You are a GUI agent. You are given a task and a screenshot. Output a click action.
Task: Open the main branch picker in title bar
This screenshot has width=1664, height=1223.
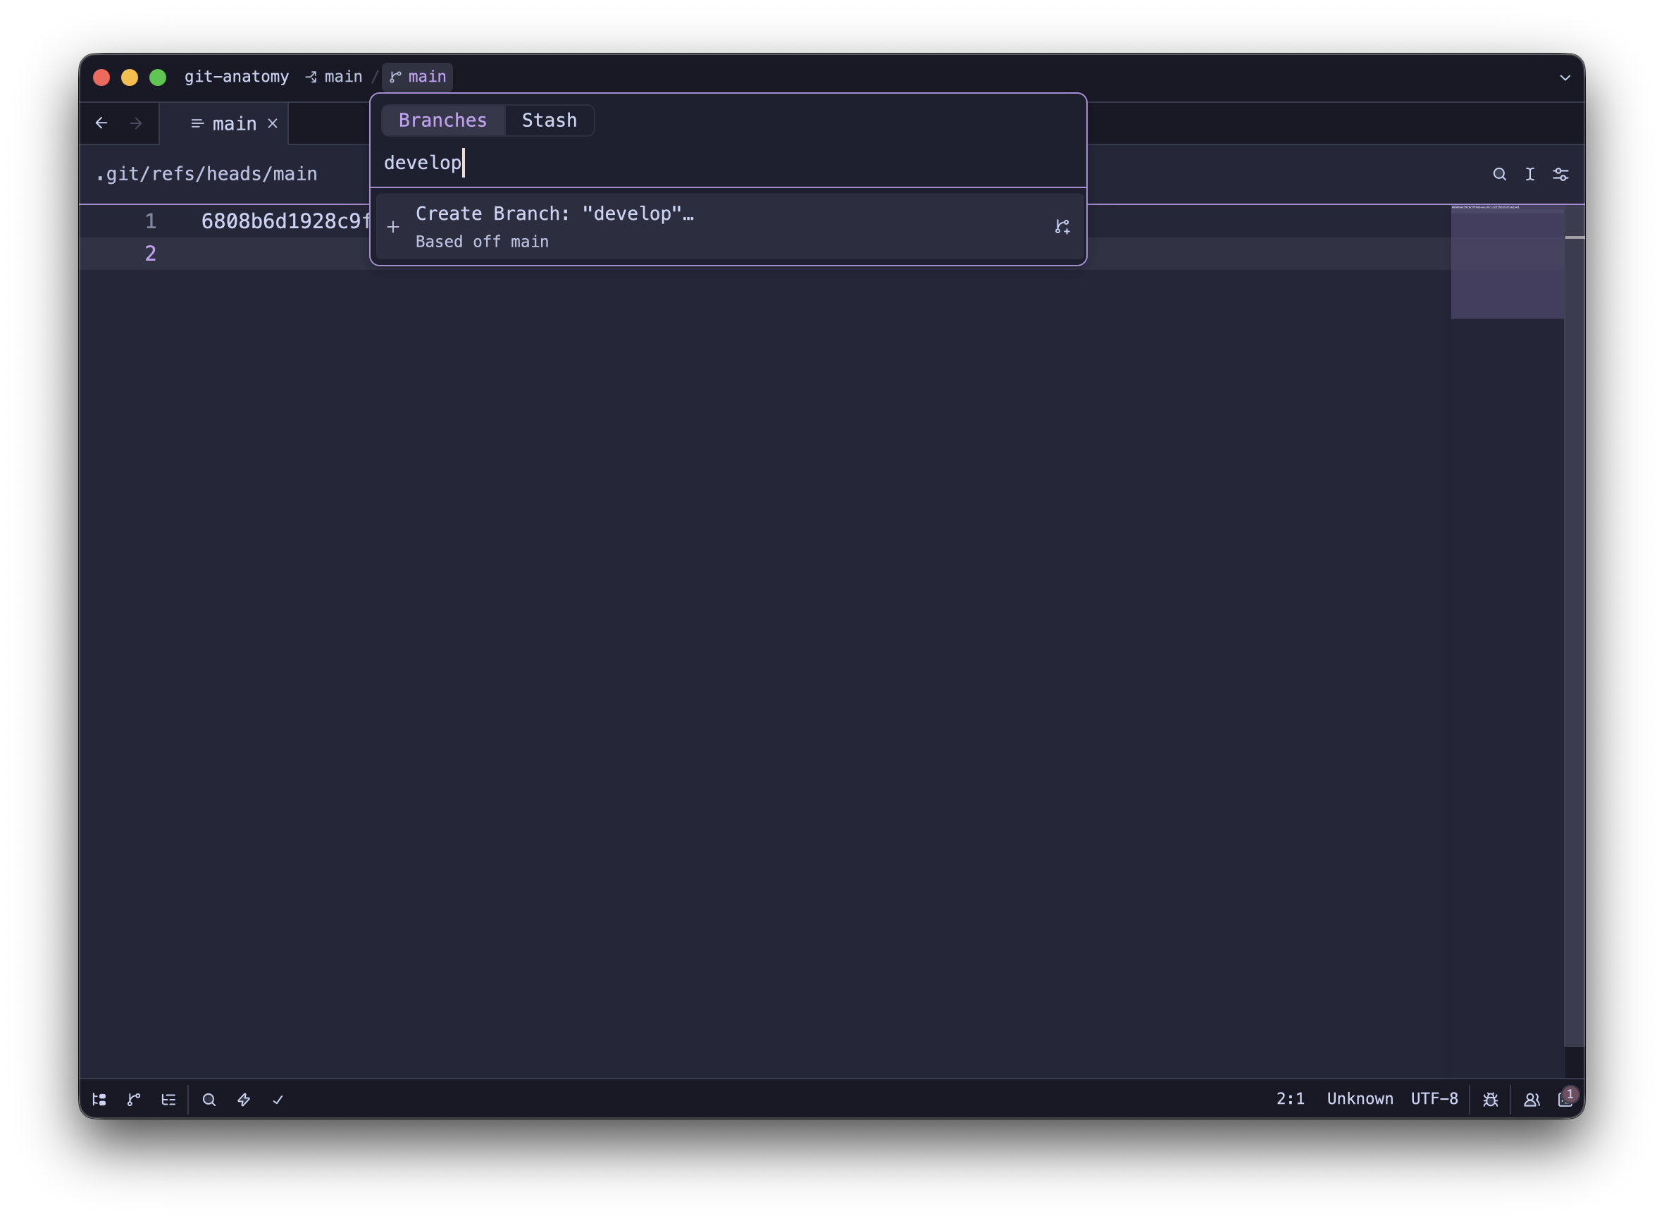click(418, 77)
